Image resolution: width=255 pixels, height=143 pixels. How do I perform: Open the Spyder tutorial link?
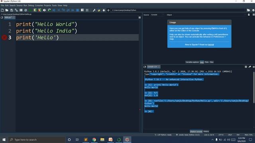211,44
